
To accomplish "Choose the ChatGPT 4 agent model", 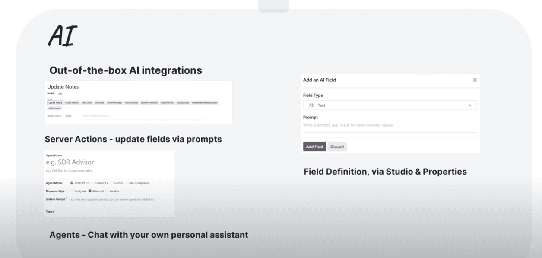I will pos(92,183).
